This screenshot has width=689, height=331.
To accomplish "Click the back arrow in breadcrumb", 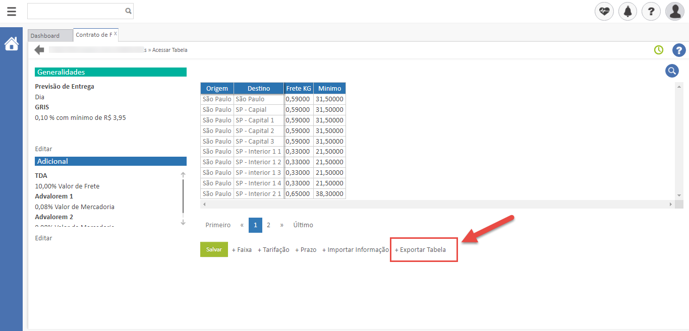I will tap(39, 50).
